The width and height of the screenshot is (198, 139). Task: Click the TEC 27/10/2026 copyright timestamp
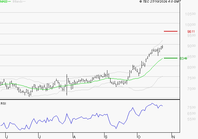(x=160, y=2)
